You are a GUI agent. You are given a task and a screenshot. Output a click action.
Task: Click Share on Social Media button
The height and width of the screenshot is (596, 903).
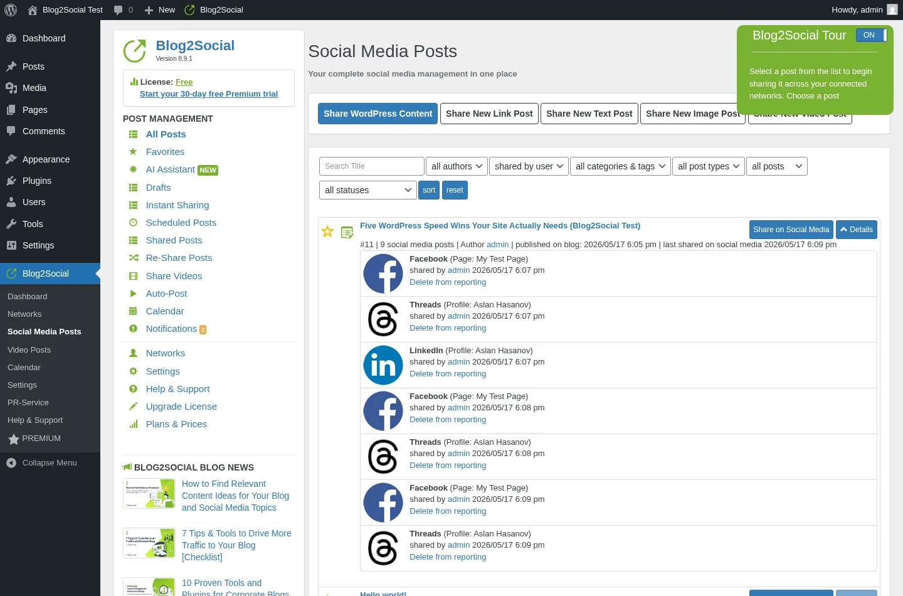[x=791, y=230]
